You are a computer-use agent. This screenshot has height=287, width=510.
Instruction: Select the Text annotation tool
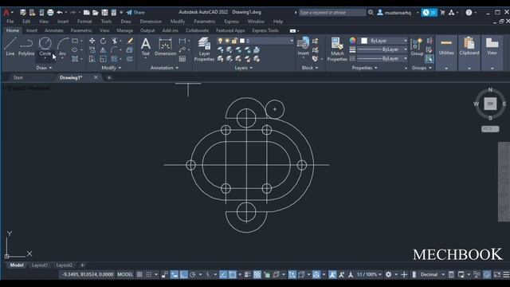point(145,46)
